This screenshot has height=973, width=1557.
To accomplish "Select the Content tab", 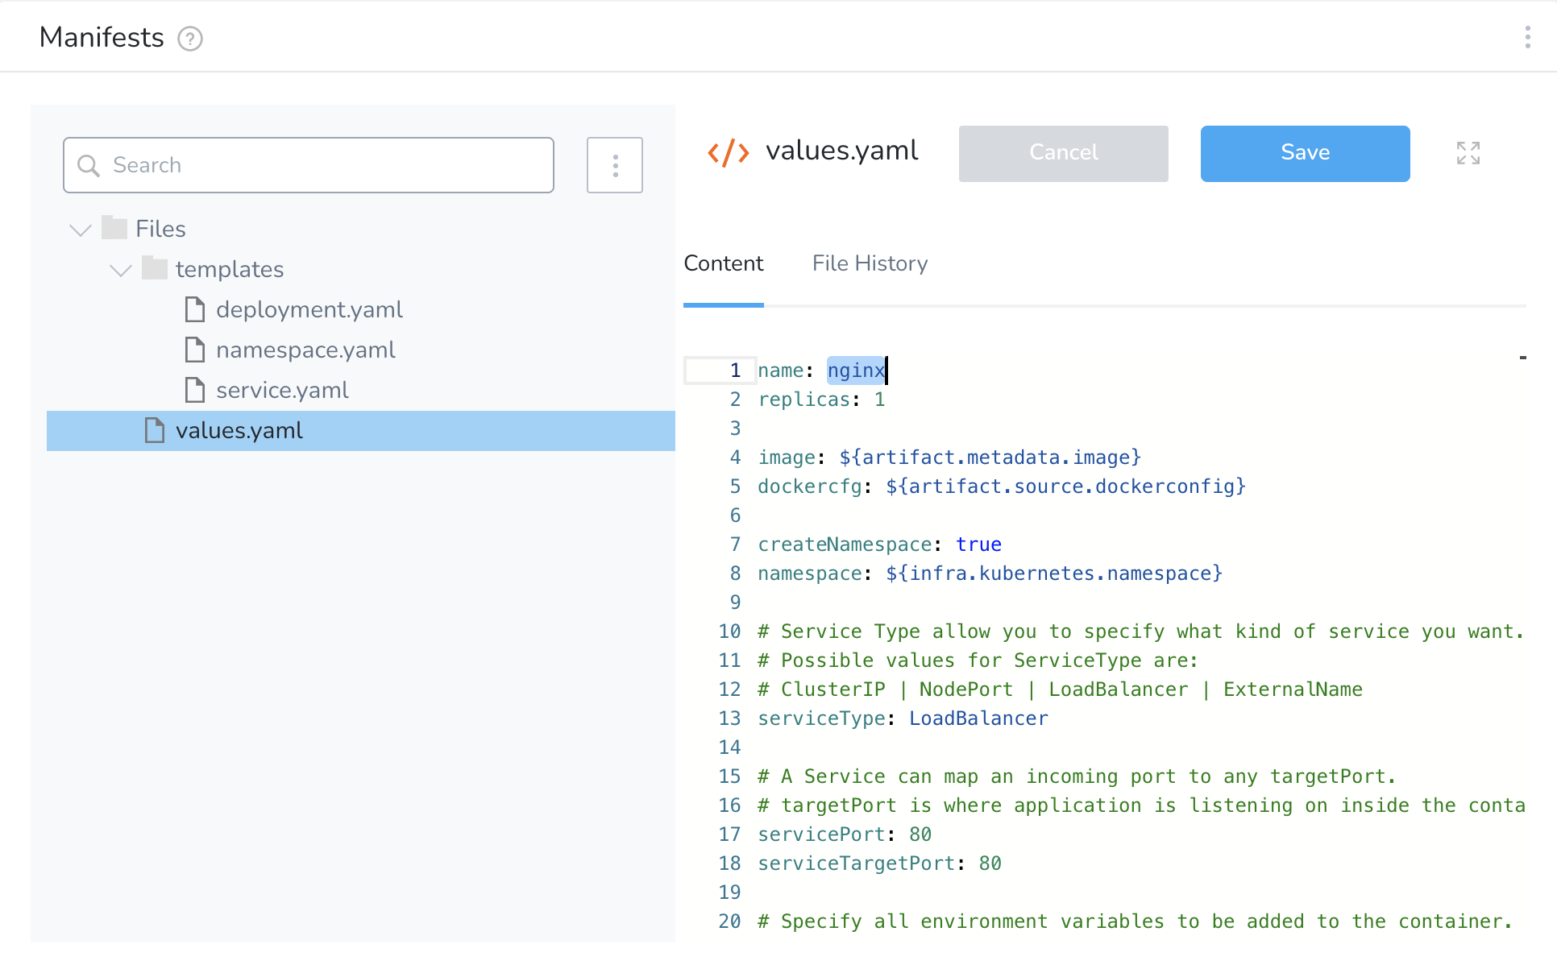I will (723, 263).
